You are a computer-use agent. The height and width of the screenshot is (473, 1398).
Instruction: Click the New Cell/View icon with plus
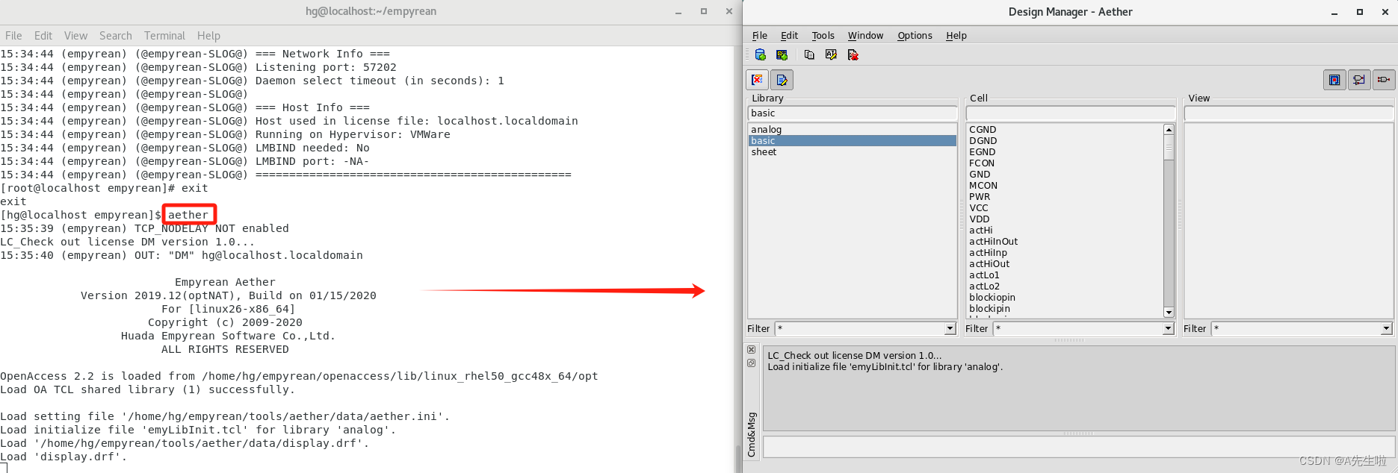[782, 54]
